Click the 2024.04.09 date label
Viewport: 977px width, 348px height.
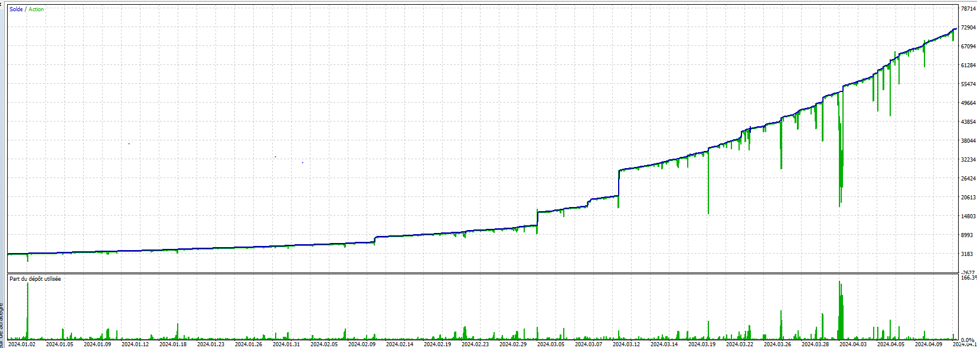tap(929, 344)
